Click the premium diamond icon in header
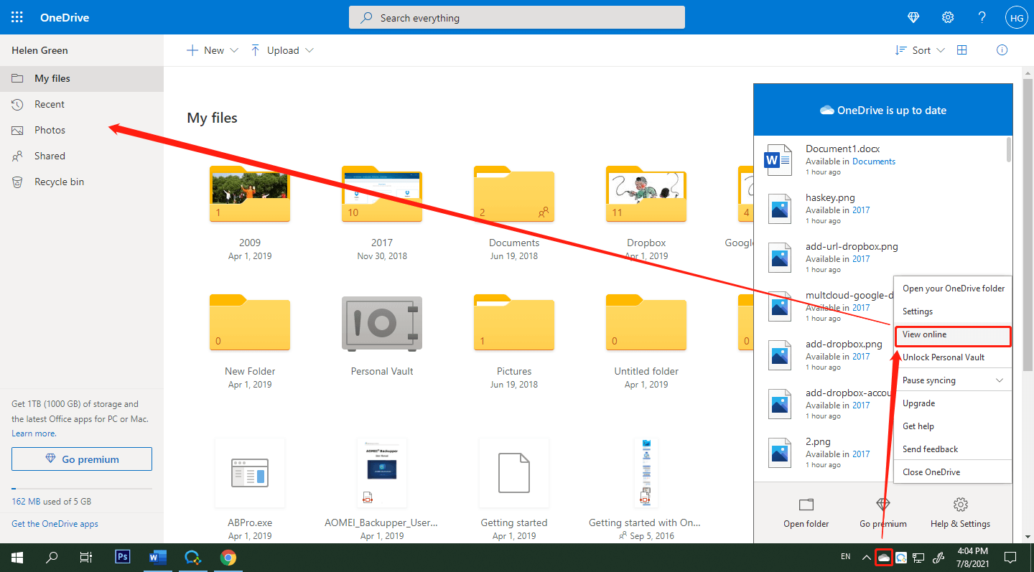 913,17
